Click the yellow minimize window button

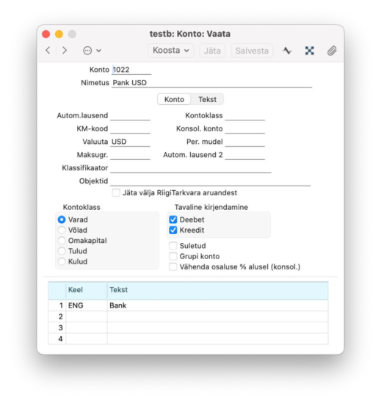(59, 34)
